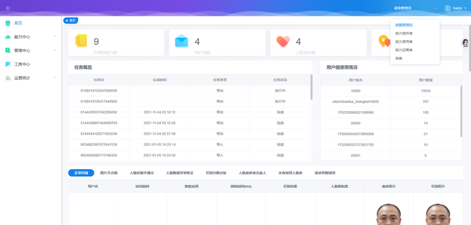Click user group 1762293868021288960
Screen dimensions: 471x225
356,112
